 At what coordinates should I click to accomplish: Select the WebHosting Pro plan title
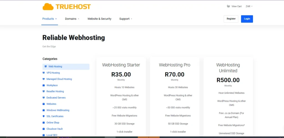click(x=174, y=65)
